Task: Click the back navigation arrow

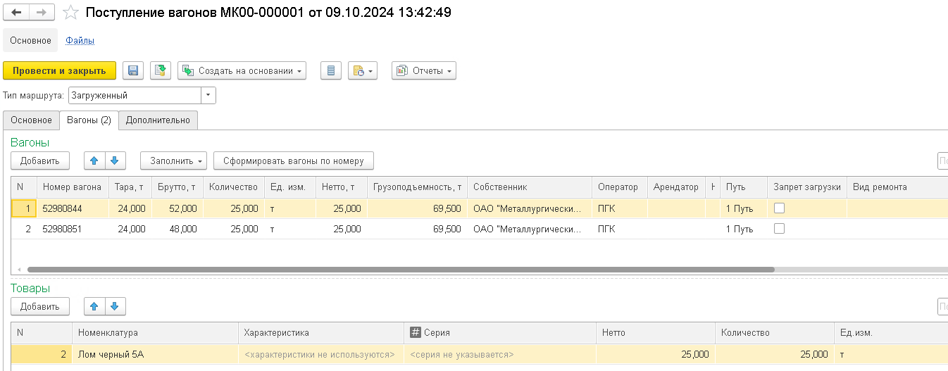Action: click(x=16, y=13)
